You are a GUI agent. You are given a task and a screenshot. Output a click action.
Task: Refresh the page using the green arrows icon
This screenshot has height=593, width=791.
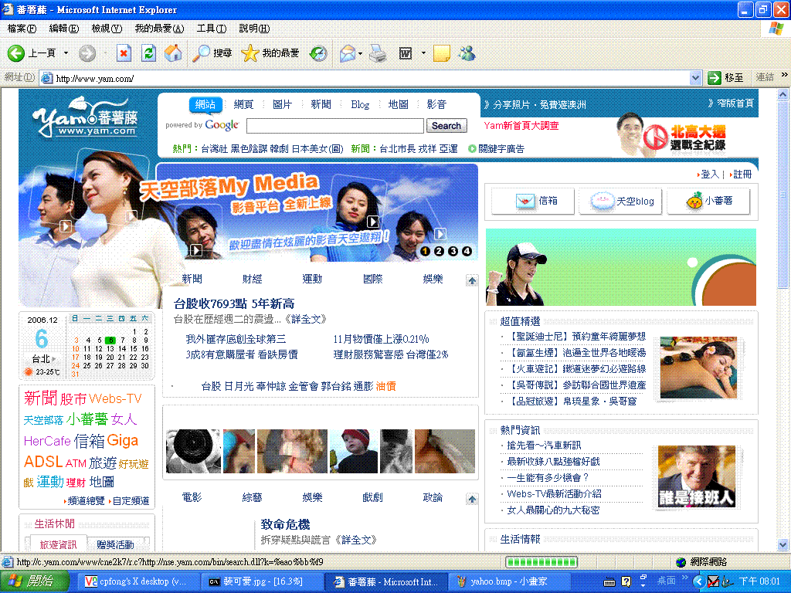pos(148,53)
